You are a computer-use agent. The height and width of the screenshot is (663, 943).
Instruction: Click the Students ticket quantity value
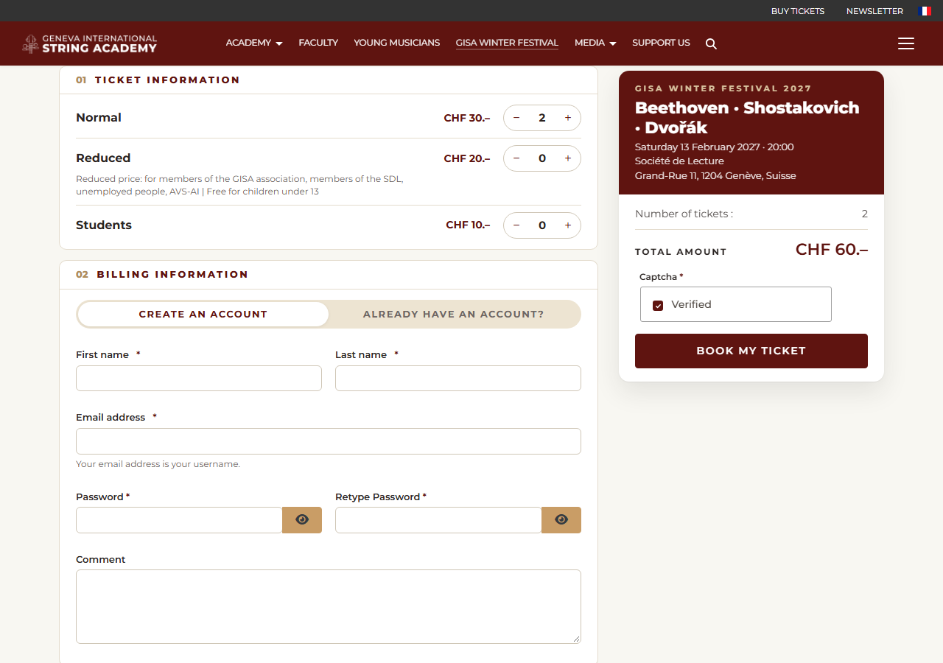542,225
